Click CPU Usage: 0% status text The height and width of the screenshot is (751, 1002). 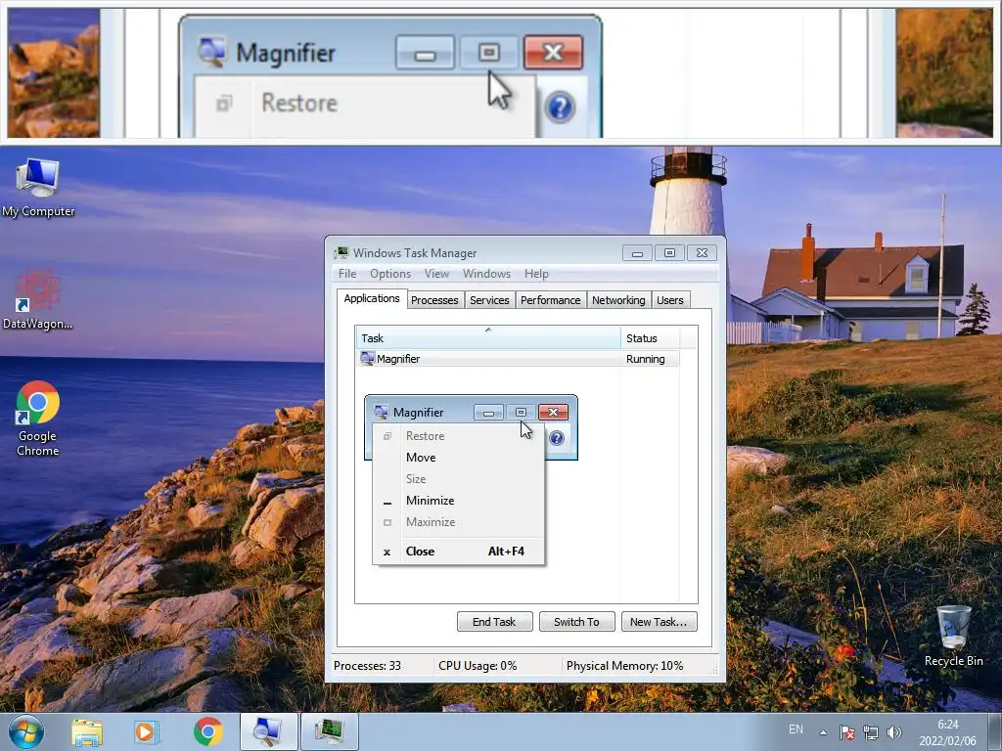(x=478, y=665)
